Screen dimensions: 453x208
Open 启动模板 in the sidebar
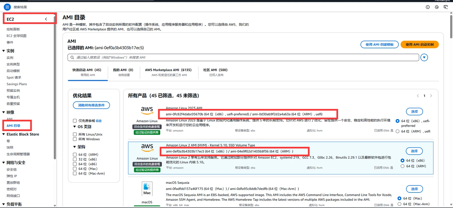(x=13, y=71)
